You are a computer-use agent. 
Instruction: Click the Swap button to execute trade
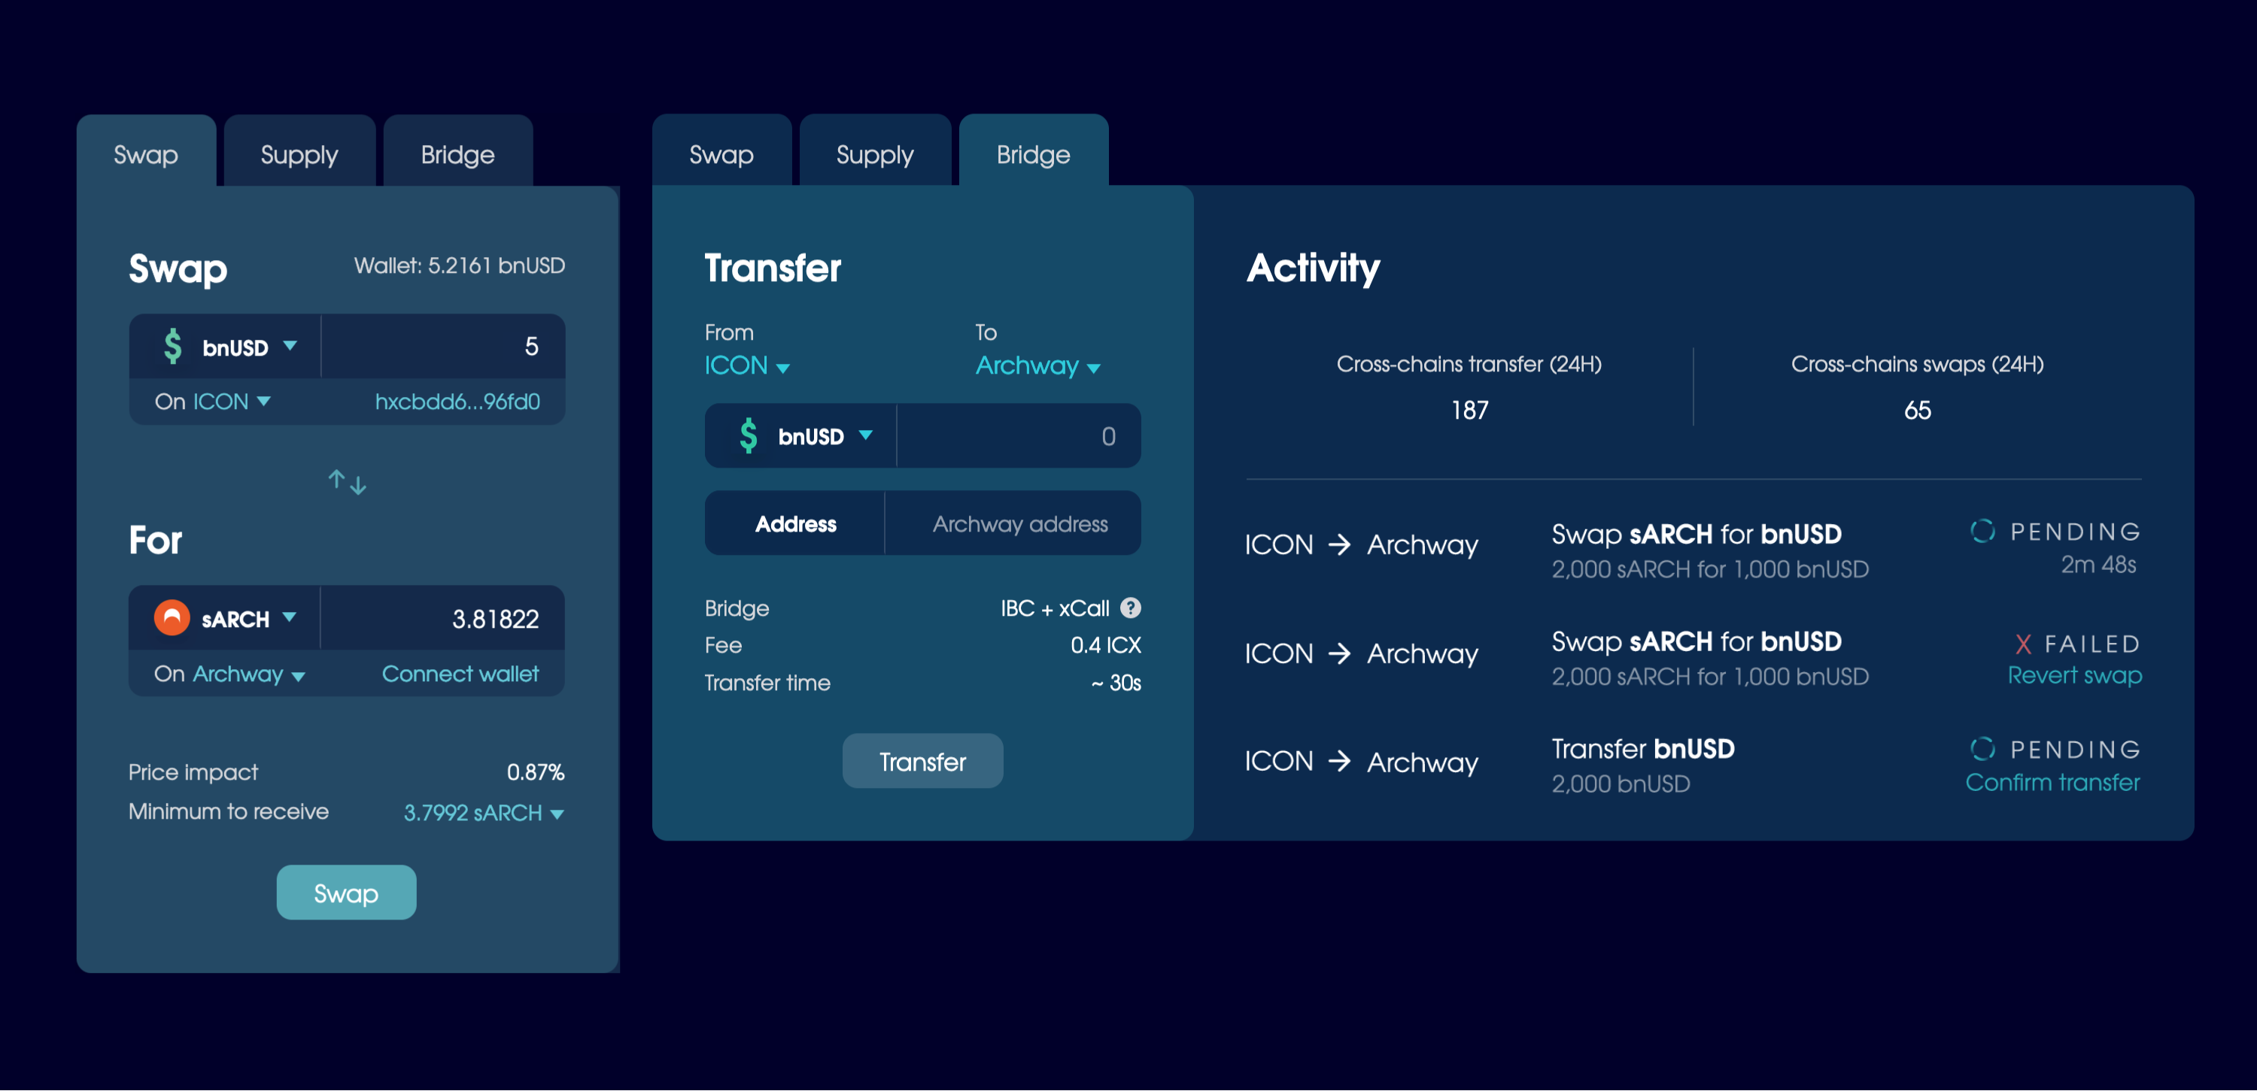pos(345,892)
